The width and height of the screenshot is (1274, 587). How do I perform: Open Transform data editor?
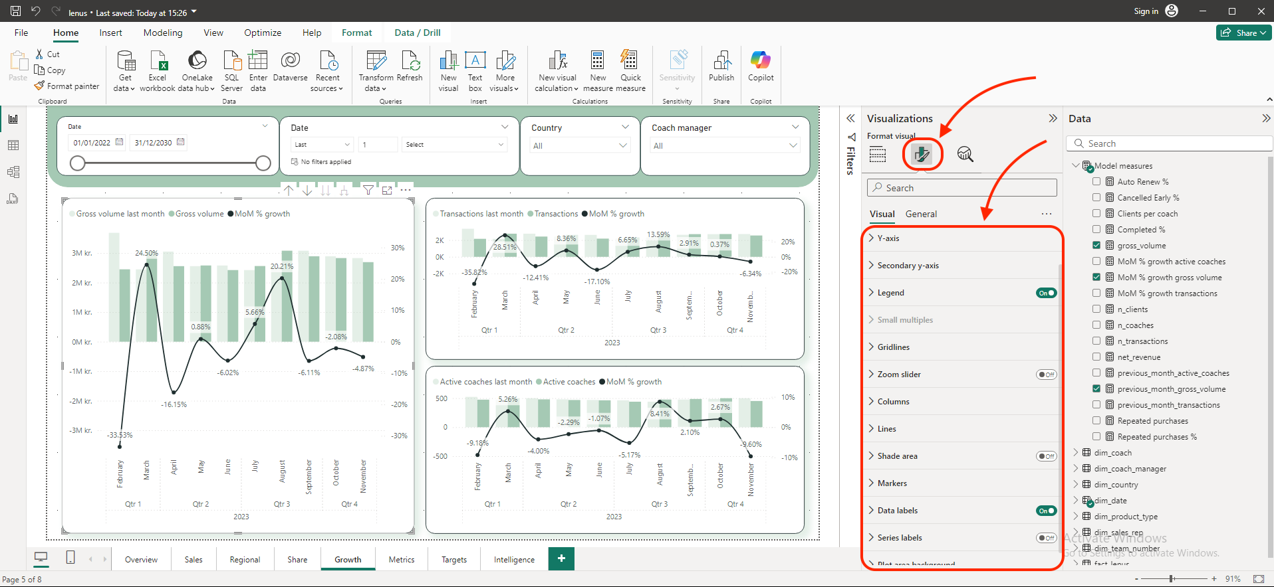[376, 71]
